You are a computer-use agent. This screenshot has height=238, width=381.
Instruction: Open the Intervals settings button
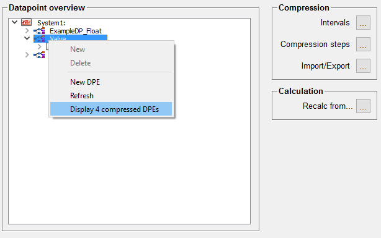(x=363, y=22)
